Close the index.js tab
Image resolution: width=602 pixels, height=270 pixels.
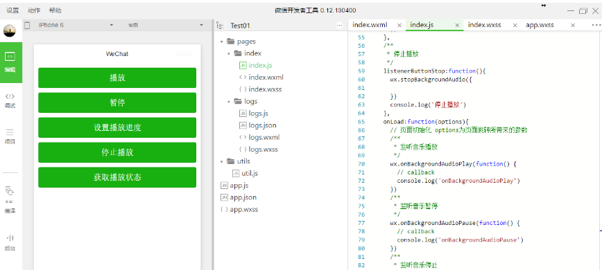457,26
